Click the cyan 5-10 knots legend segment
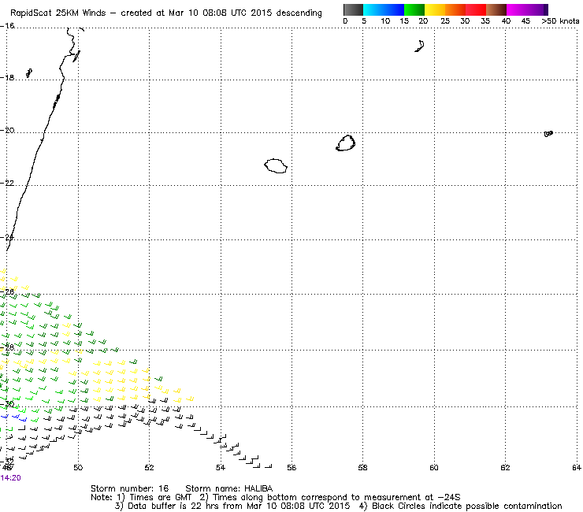583x512 pixels. (373, 9)
